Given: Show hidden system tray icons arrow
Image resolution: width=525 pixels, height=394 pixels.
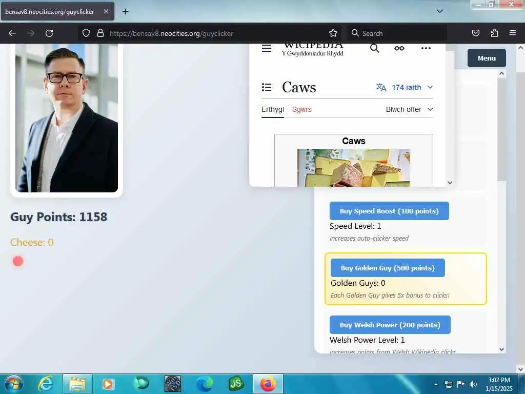Looking at the screenshot, I should [436, 384].
